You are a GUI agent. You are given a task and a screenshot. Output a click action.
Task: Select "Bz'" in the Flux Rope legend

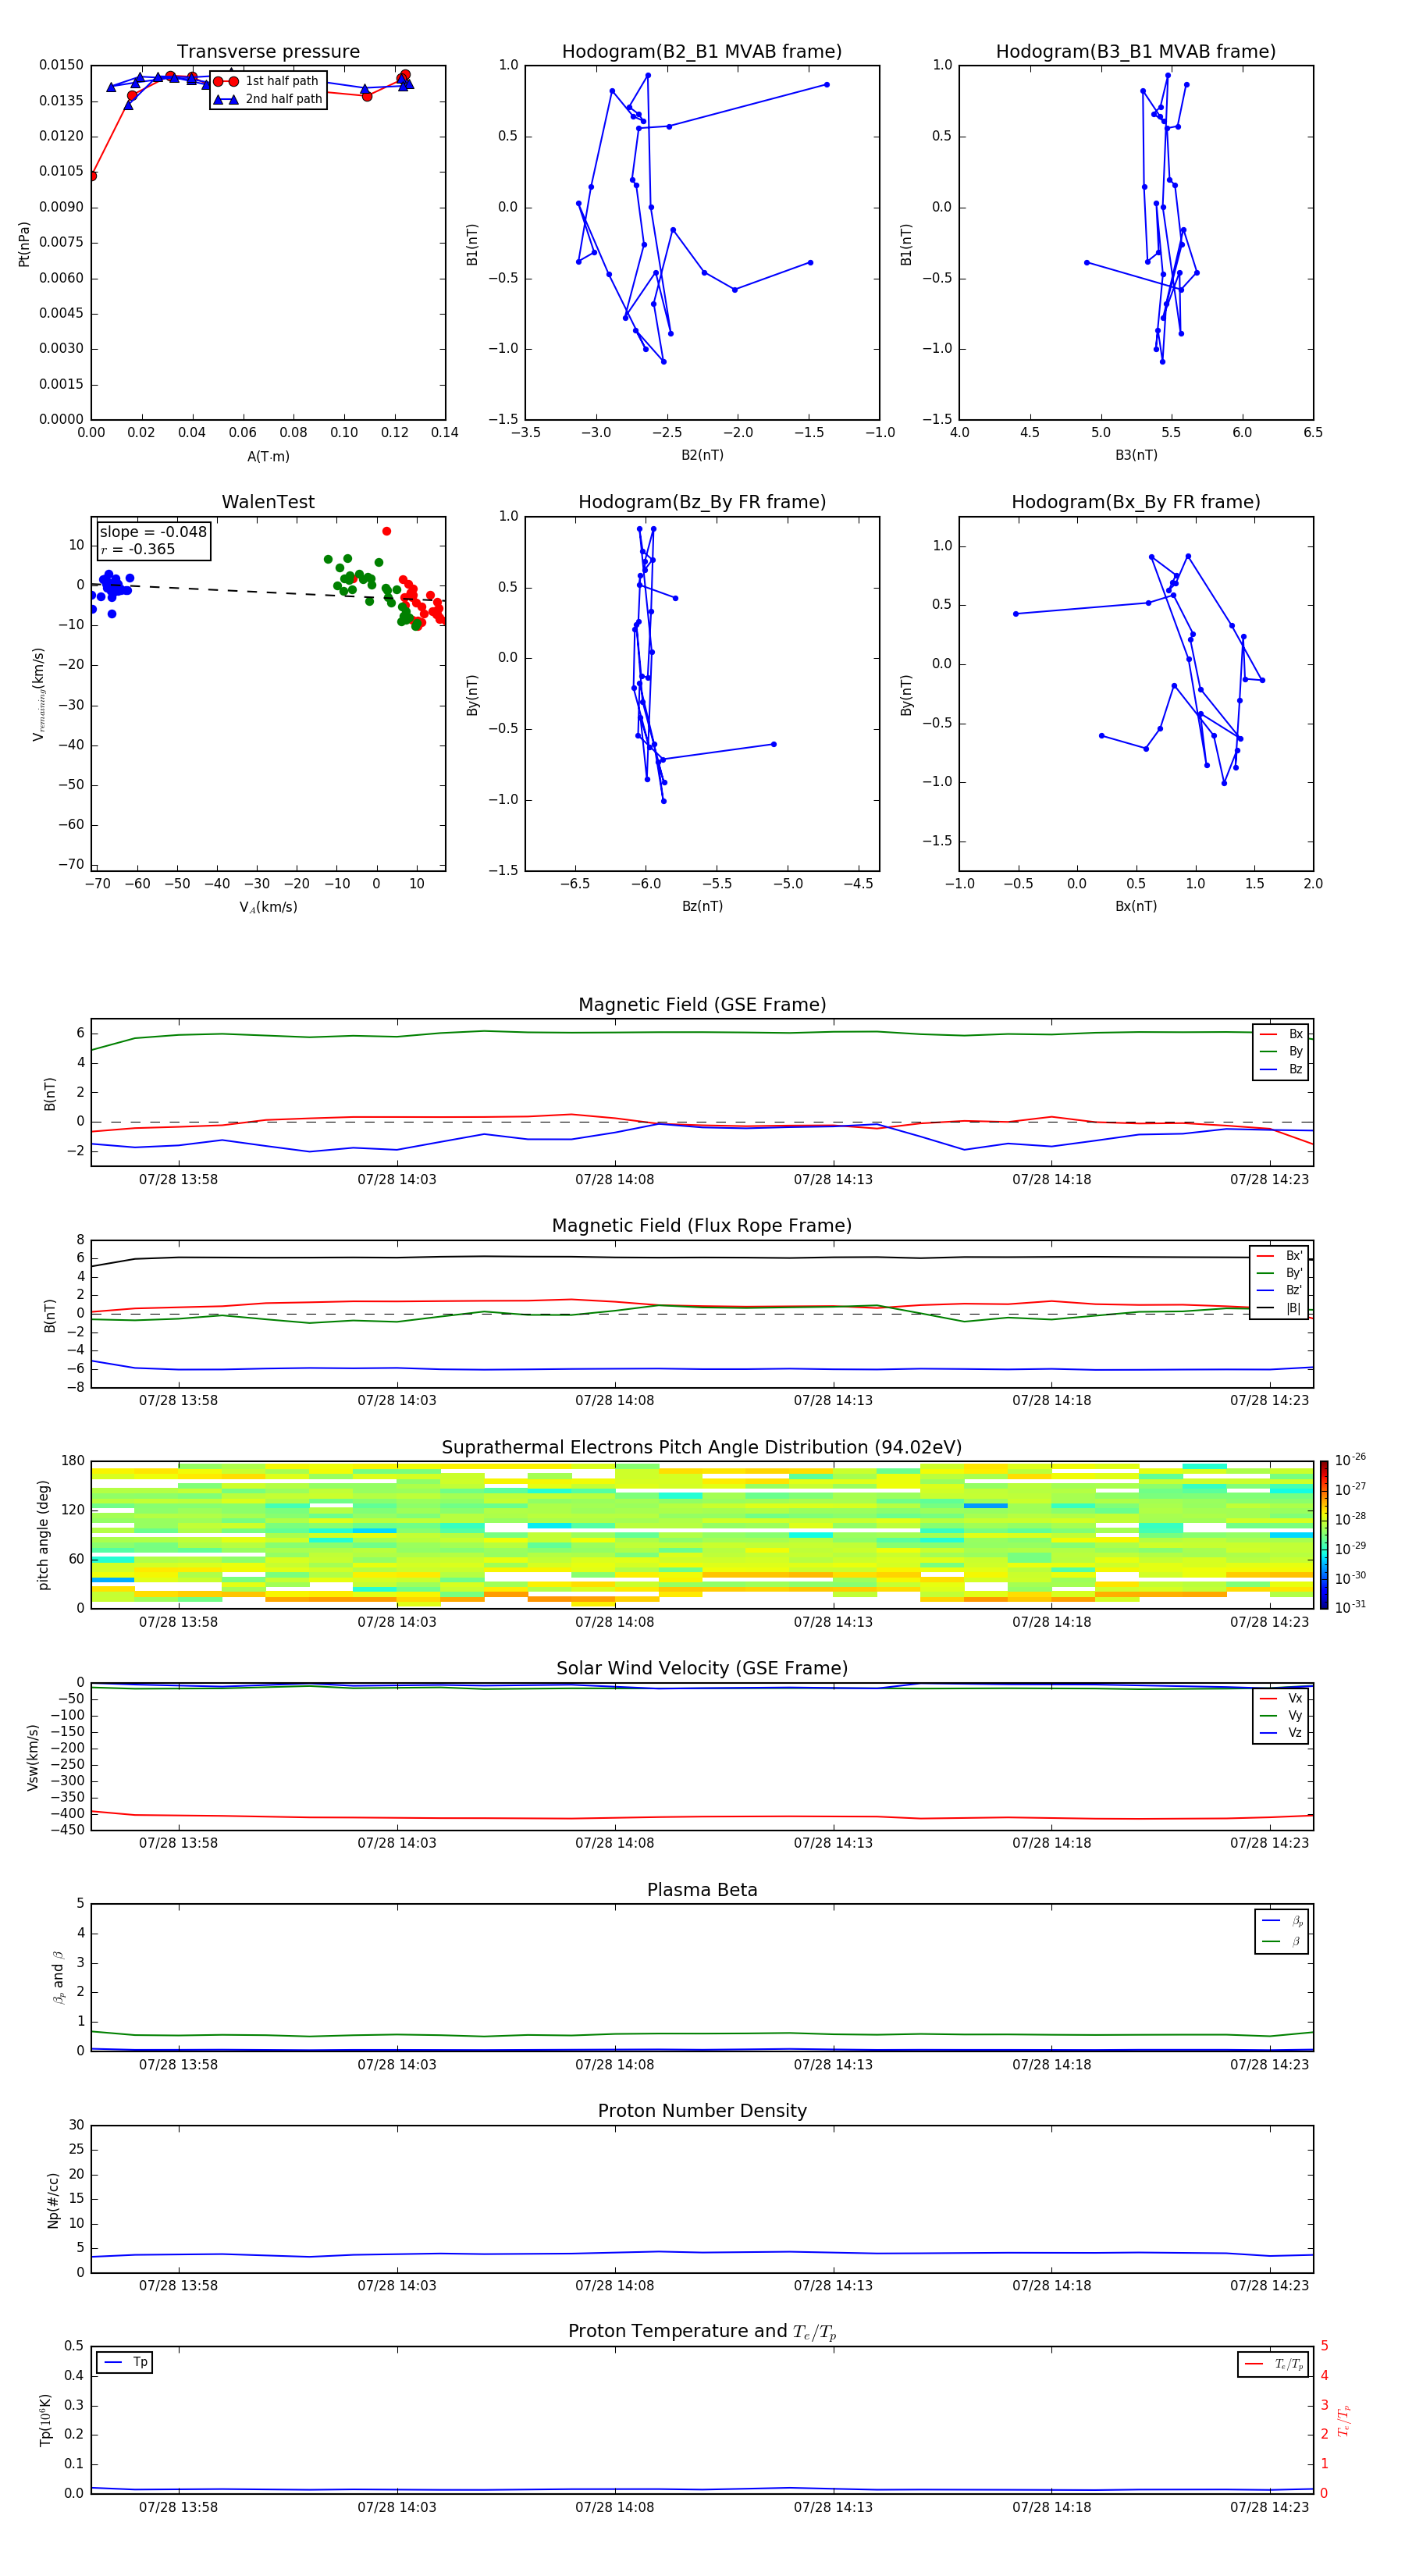tap(1280, 1290)
